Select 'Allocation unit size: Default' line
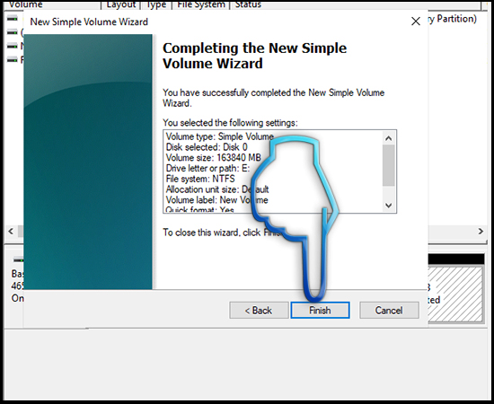Viewport: 494px width, 404px height. coord(217,189)
